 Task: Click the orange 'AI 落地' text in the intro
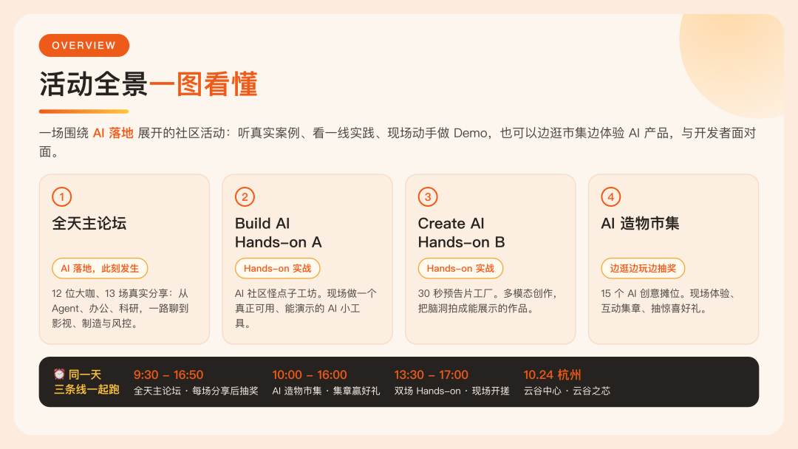(x=113, y=133)
